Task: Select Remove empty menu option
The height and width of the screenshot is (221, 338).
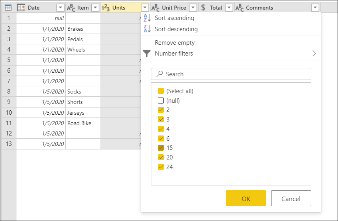Action: click(231, 43)
